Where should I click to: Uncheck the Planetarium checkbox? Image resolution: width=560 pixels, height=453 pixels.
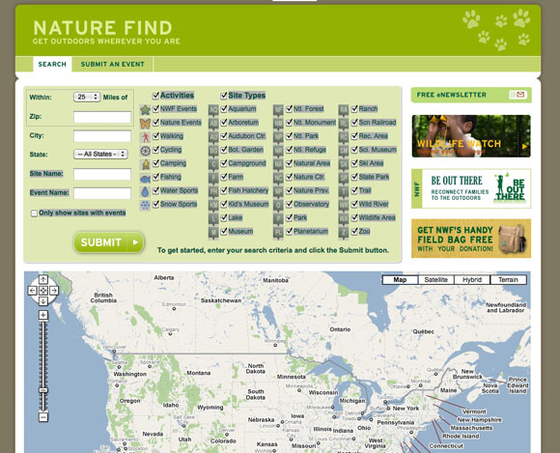pyautogui.click(x=289, y=231)
